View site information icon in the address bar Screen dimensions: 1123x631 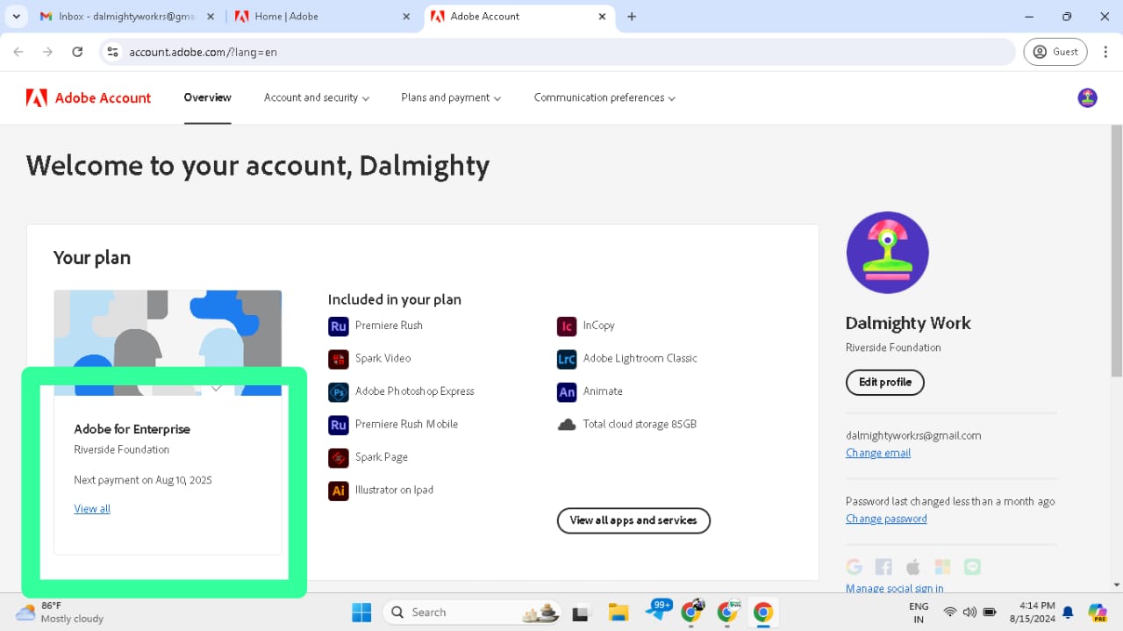(112, 52)
